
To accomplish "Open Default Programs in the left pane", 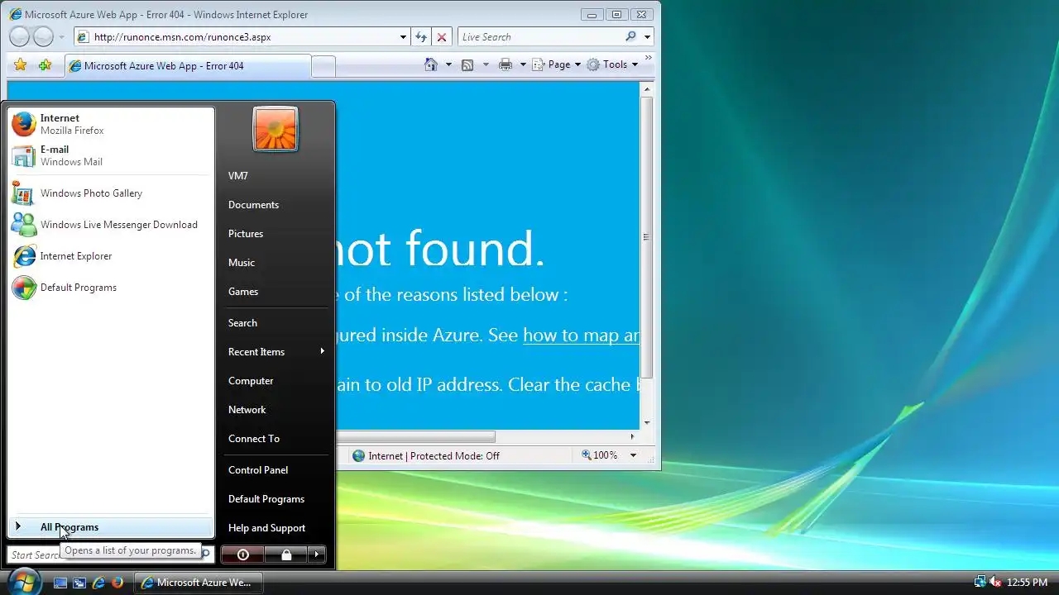I will pyautogui.click(x=111, y=288).
